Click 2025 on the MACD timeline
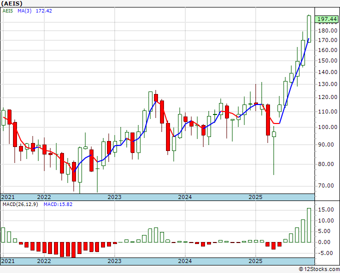 point(255,261)
